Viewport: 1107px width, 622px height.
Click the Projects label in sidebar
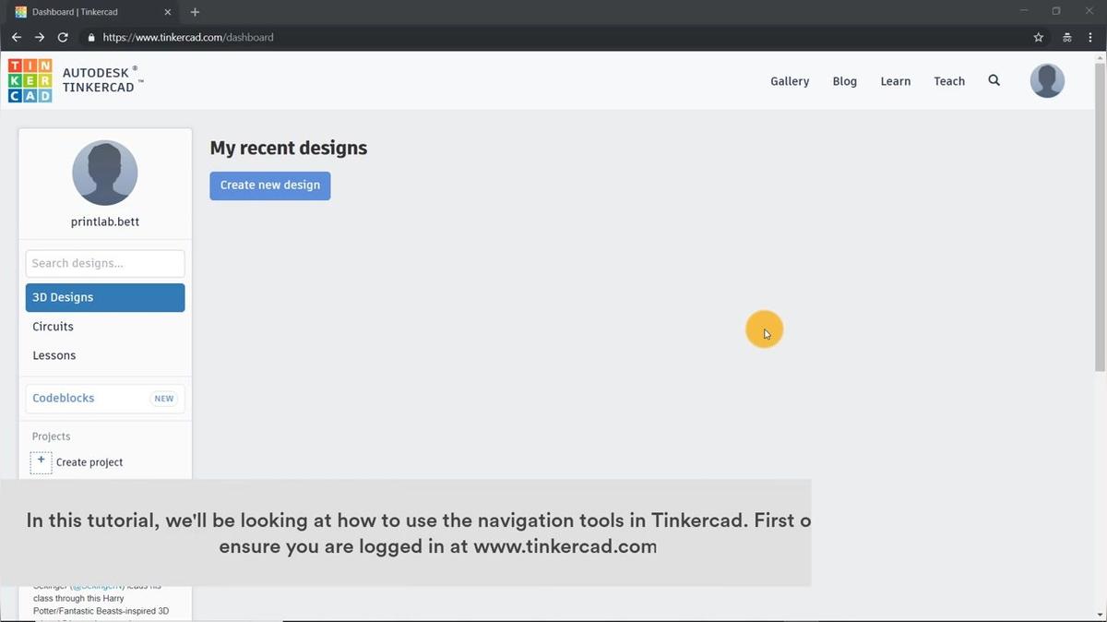pos(51,437)
